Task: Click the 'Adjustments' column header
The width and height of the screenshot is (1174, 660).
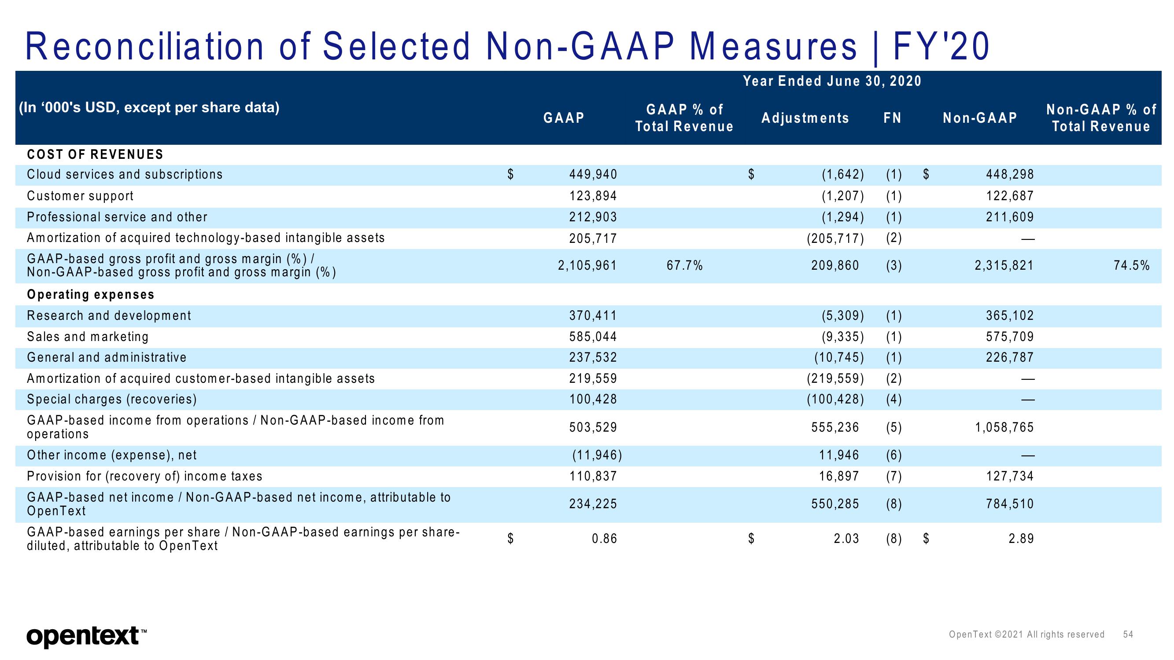Action: pyautogui.click(x=805, y=118)
